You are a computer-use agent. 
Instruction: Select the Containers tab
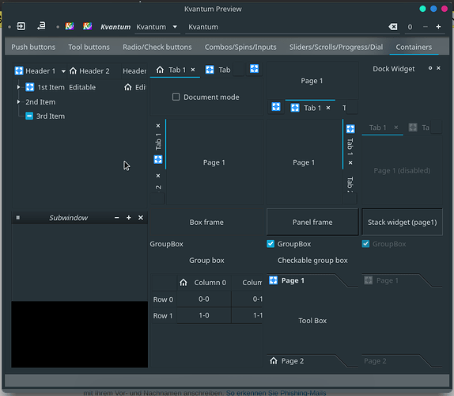414,47
